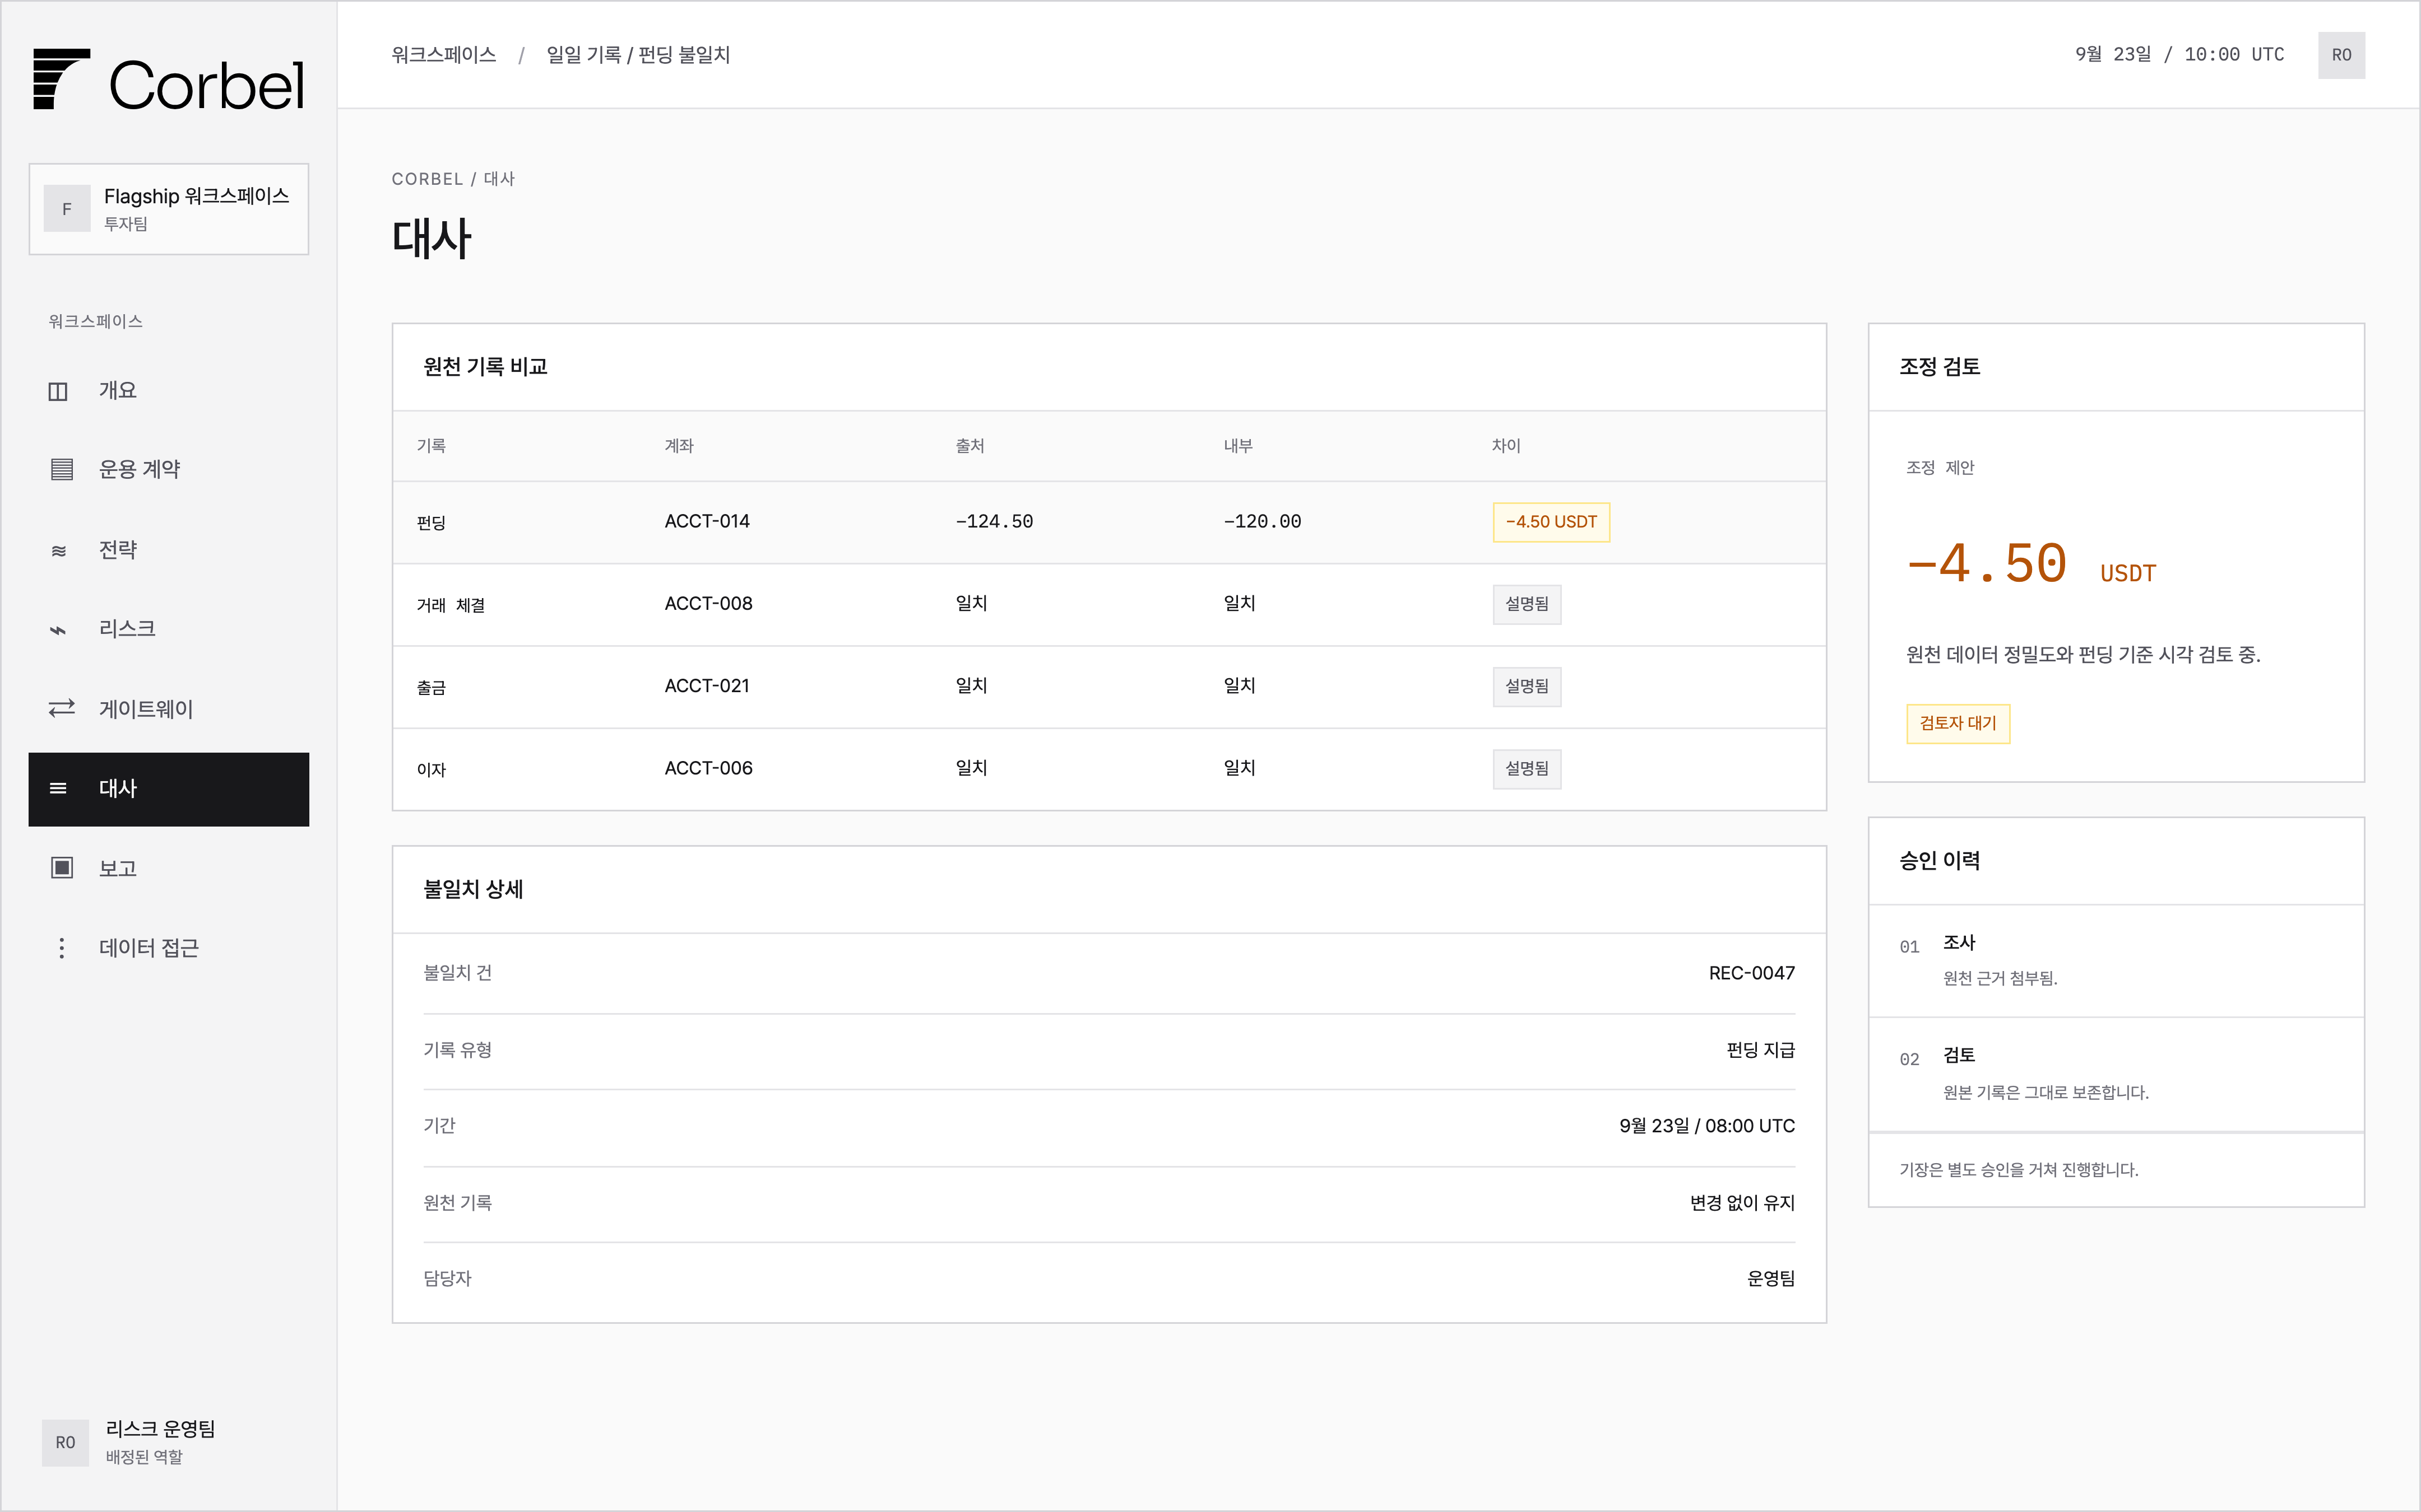Click the 운용 계약 list icon
The width and height of the screenshot is (2421, 1512).
coord(62,469)
